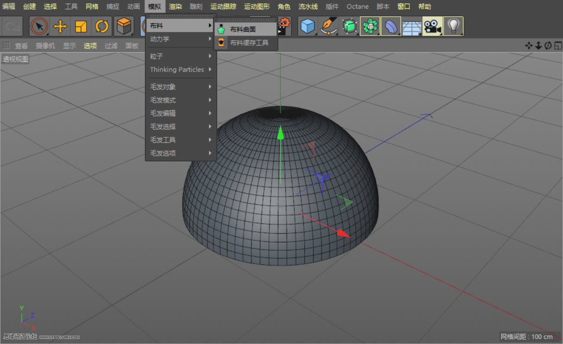The height and width of the screenshot is (344, 563).
Task: Toggle the grid array icon in the toolbar
Action: pos(411,26)
